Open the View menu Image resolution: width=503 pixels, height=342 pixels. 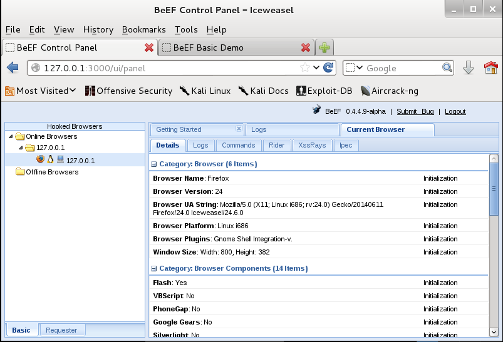tap(64, 29)
